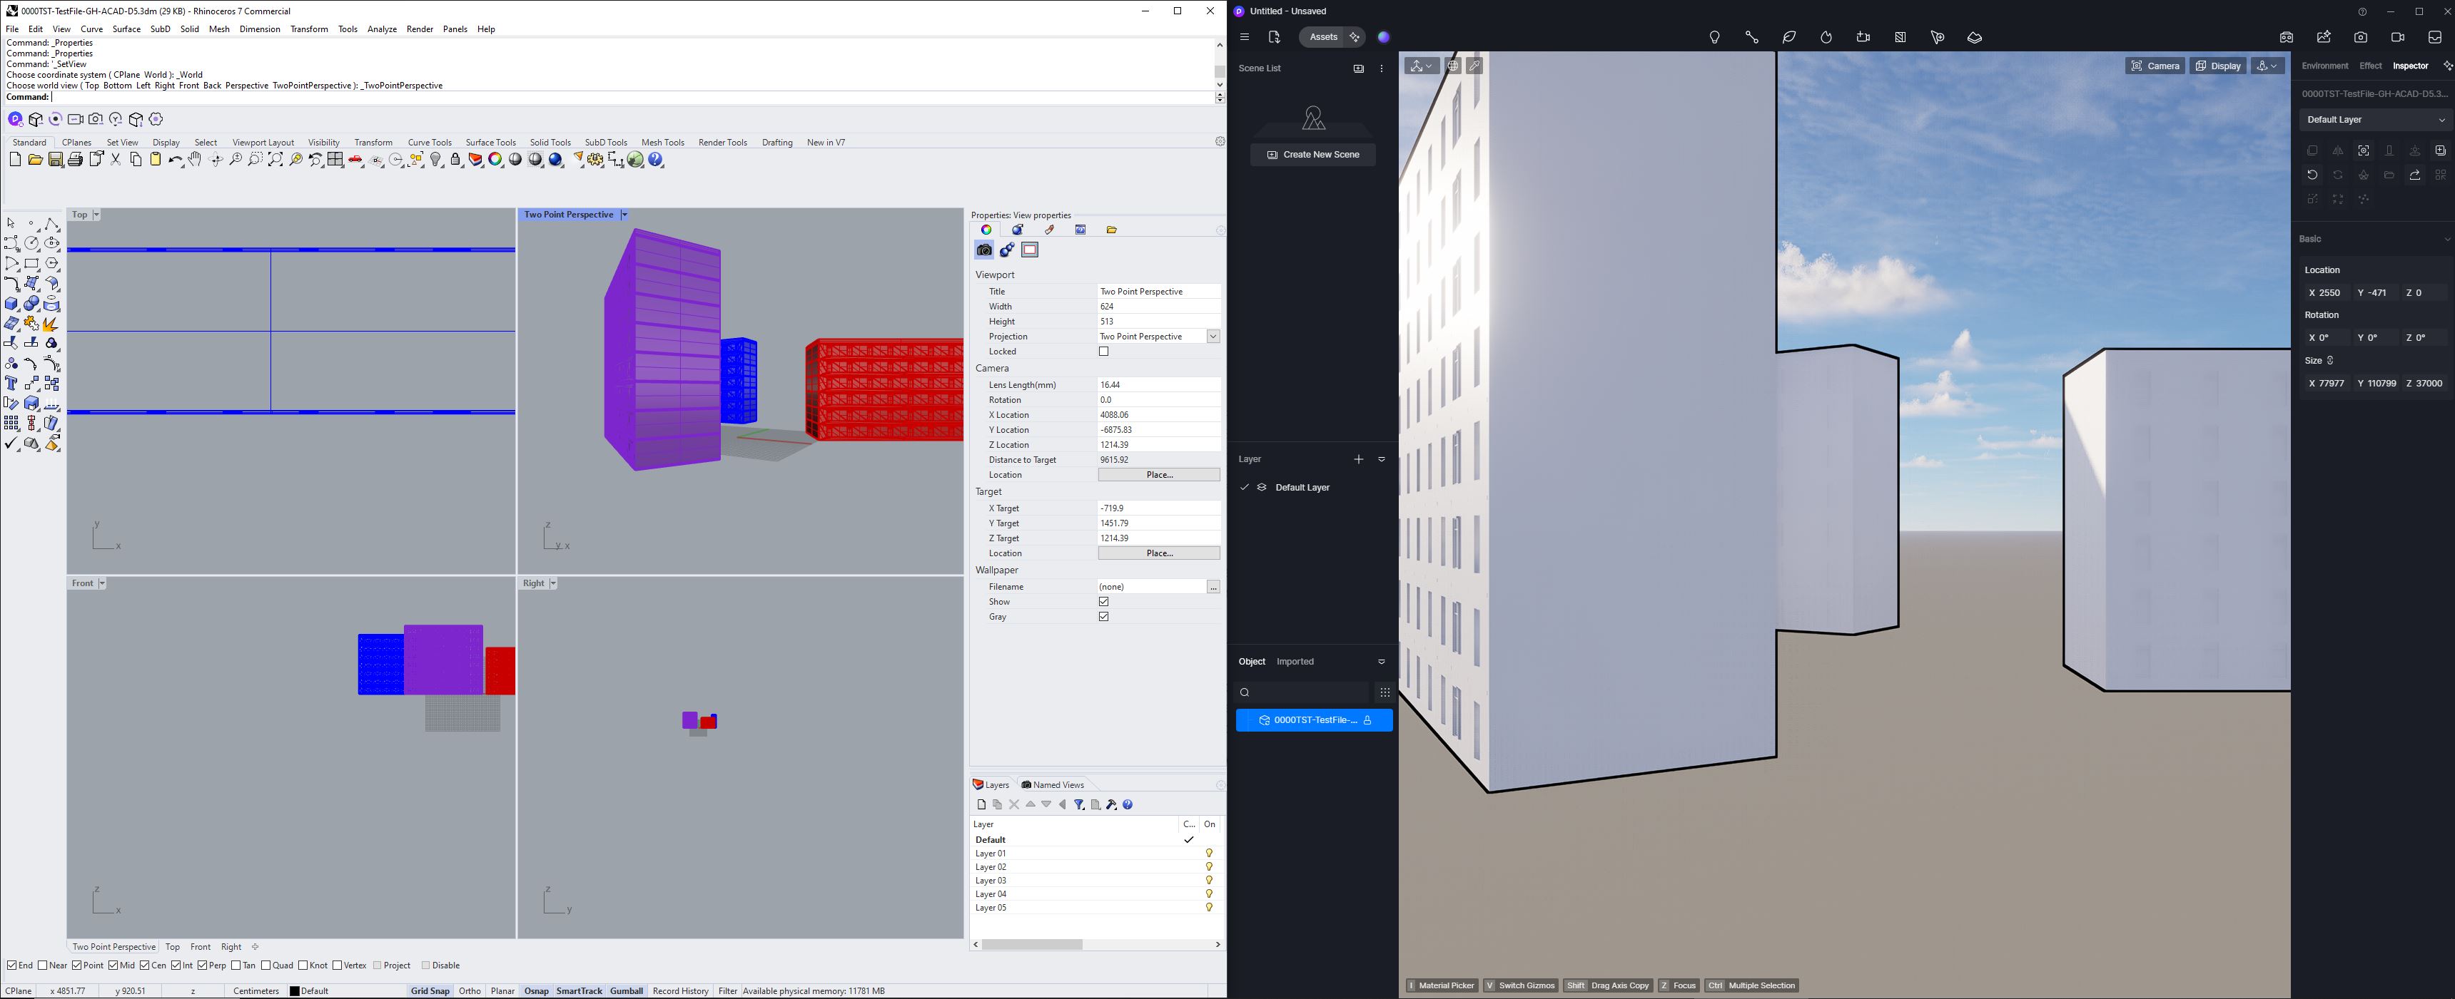Open the Analyze menu in Rhino
This screenshot has height=999, width=2455.
[x=382, y=29]
